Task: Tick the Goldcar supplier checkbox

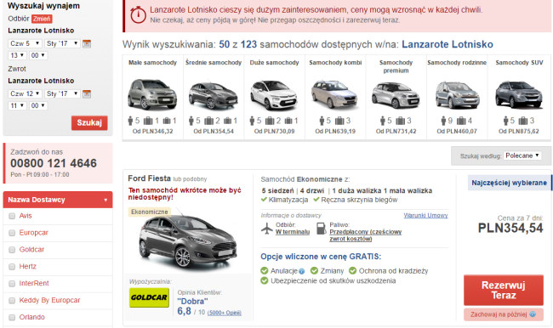Action: (12, 250)
